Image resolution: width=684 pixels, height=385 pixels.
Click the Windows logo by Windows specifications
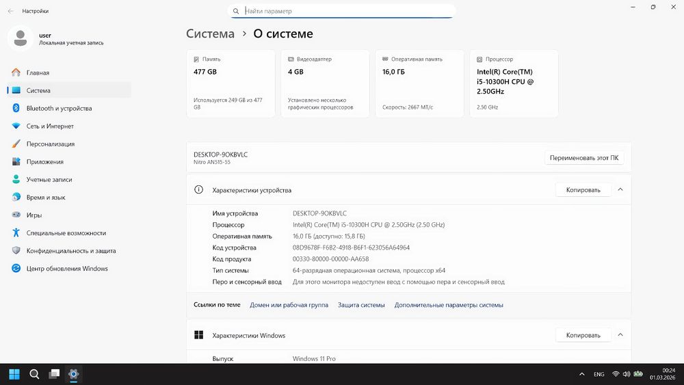198,335
